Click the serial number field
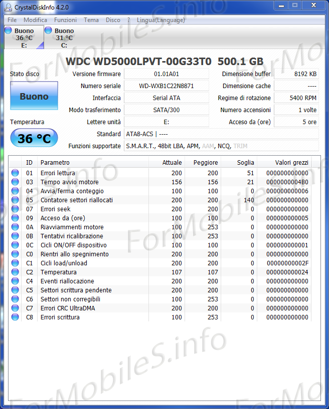The image size is (329, 409). (167, 86)
